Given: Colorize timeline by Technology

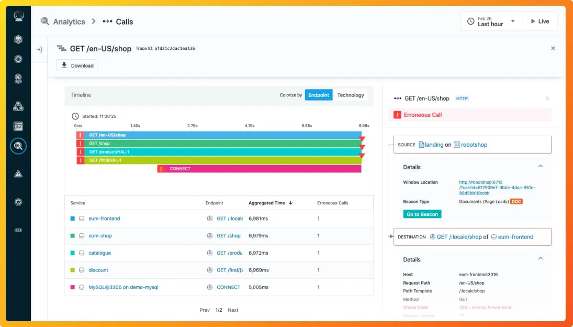Looking at the screenshot, I should pyautogui.click(x=351, y=95).
